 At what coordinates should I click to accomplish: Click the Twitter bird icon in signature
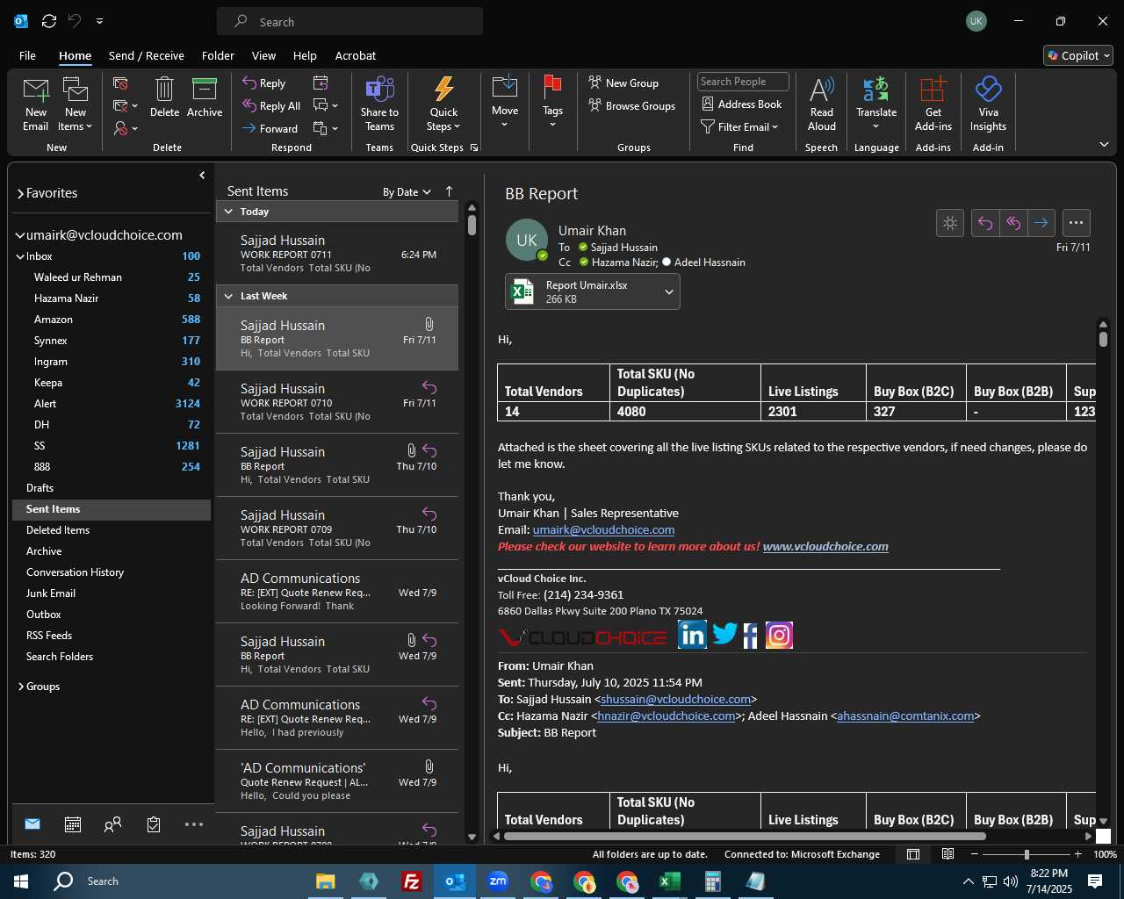coord(724,634)
